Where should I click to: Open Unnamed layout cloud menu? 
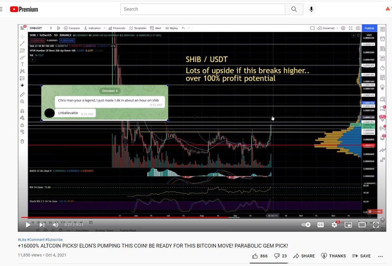coord(328,28)
